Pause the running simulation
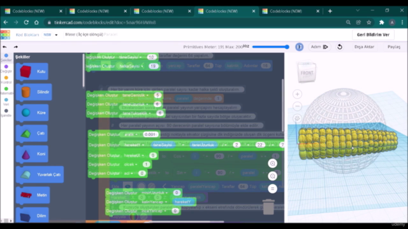Viewport: 408px width, 229px height. coord(299,46)
